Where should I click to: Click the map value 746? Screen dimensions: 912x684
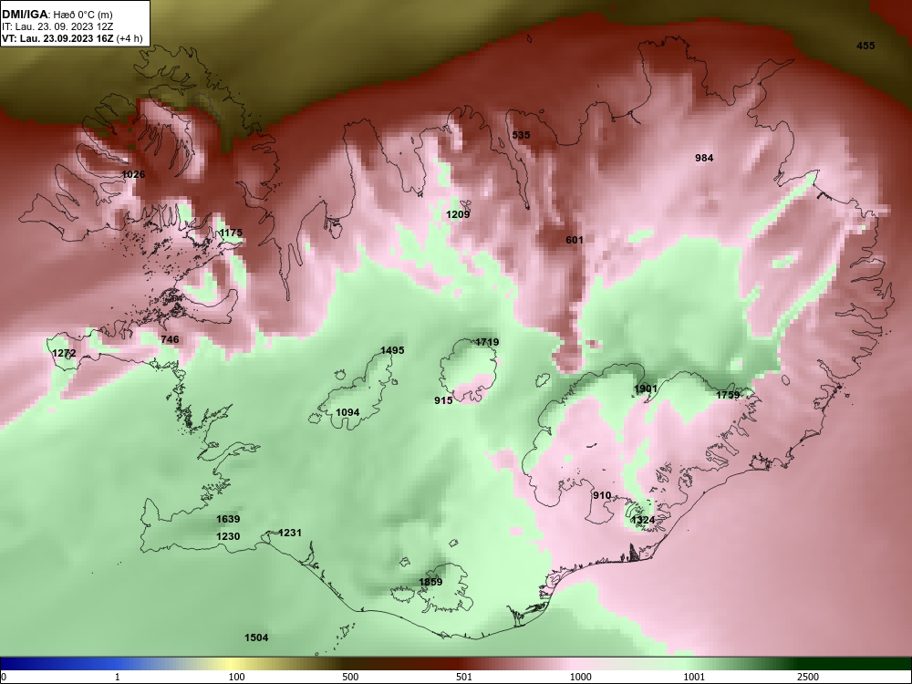pos(170,339)
